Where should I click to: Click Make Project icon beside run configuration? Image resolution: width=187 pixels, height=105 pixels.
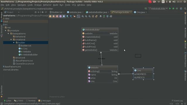[146, 8]
